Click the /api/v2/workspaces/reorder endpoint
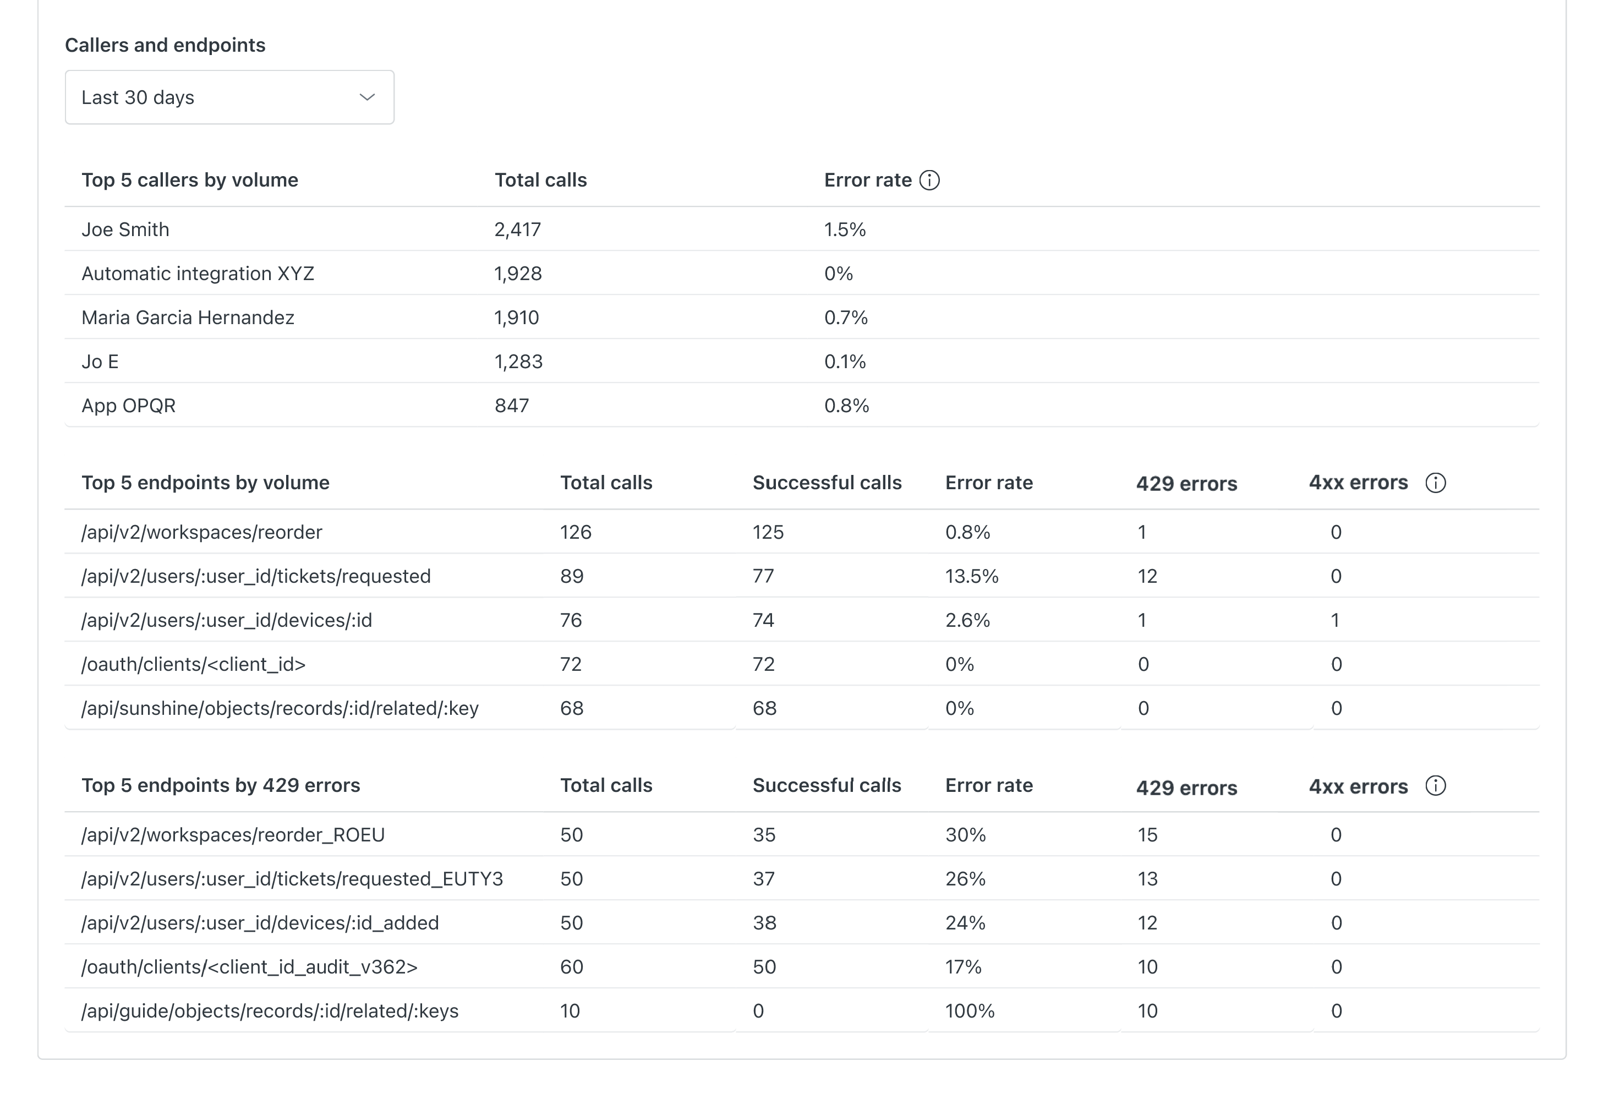 [x=201, y=532]
